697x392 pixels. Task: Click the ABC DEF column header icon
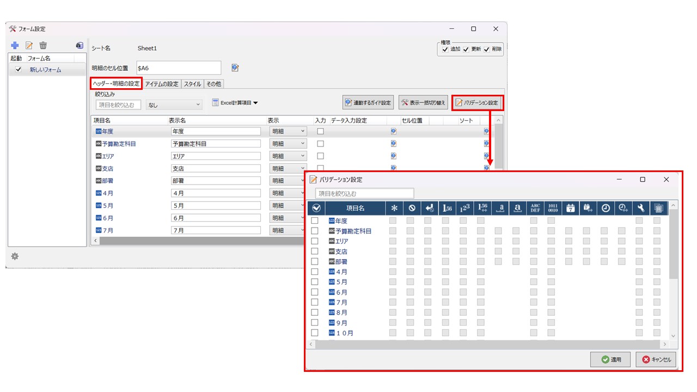click(535, 208)
